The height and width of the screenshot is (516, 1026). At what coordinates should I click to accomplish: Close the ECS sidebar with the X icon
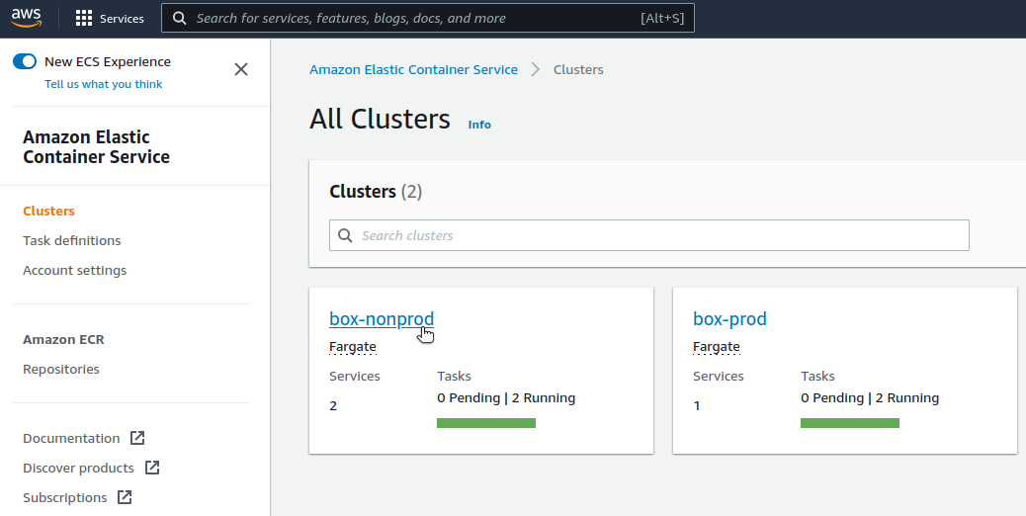[x=241, y=69]
